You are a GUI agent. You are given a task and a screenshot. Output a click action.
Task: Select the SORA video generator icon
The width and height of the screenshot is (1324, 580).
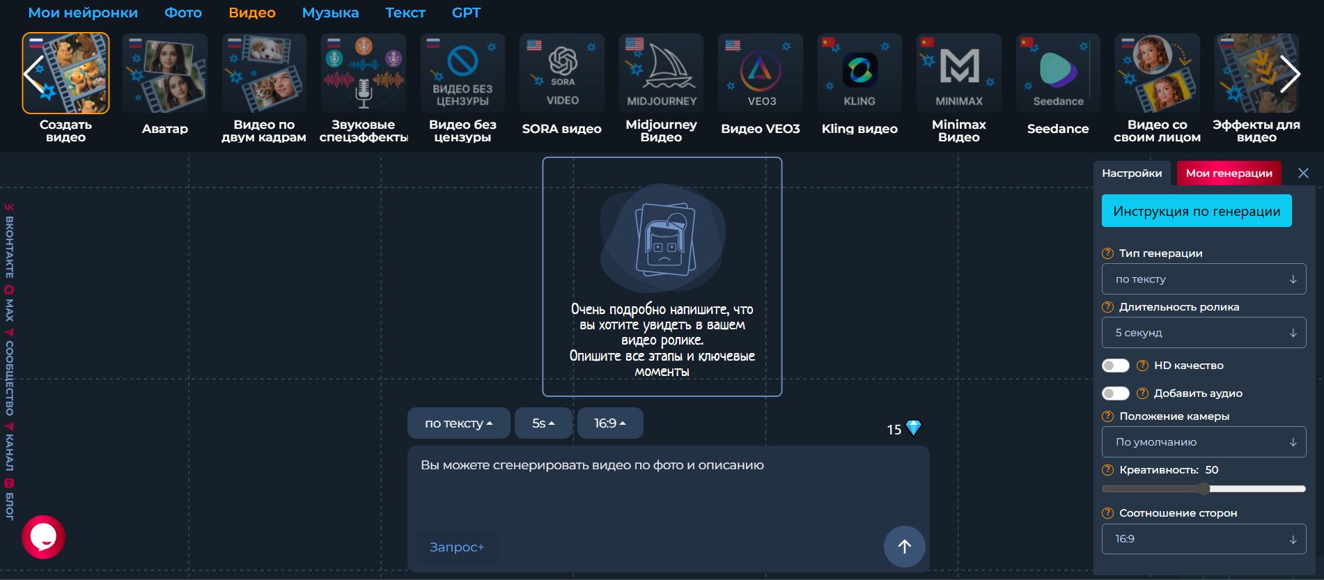[x=562, y=73]
